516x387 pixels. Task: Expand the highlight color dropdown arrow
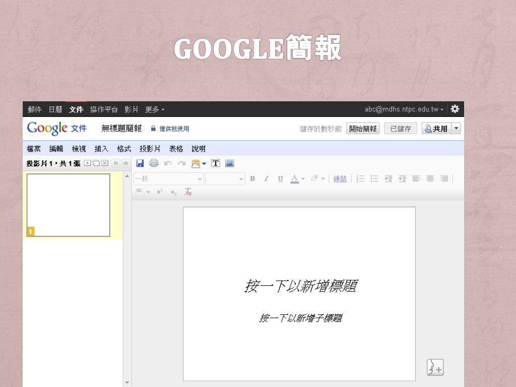pos(323,179)
